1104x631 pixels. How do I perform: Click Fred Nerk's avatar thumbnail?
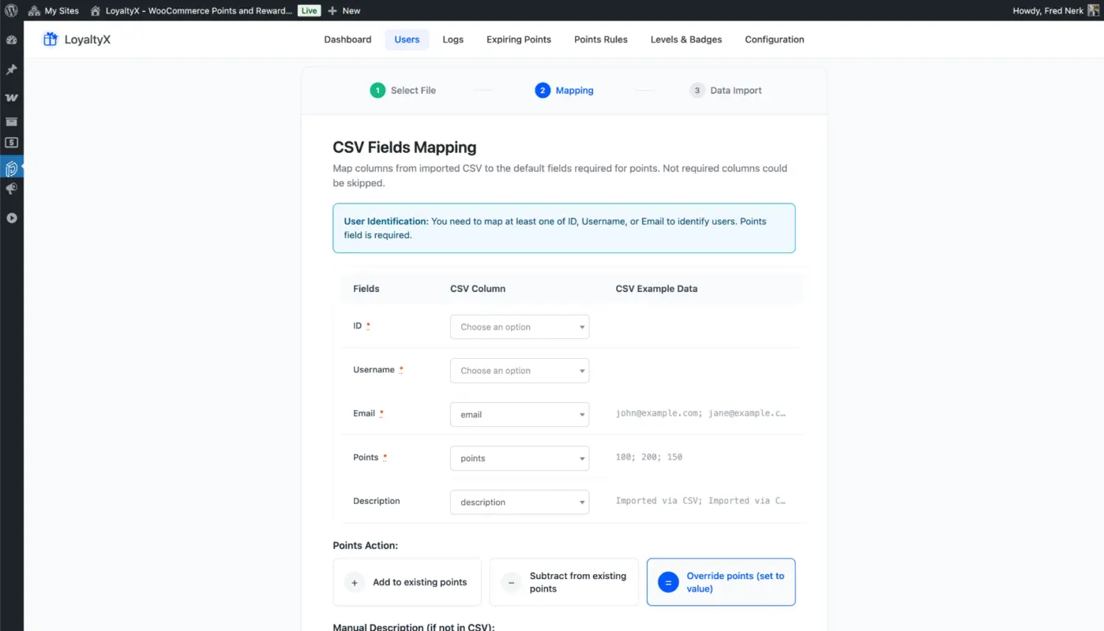pos(1094,10)
